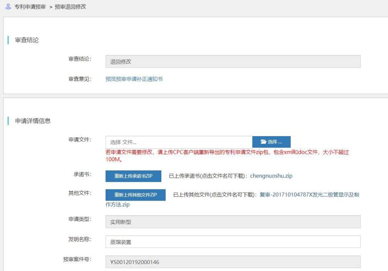Click the 申请类型 field showing 实用新型
Image resolution: width=388 pixels, height=271 pixels.
coord(232,222)
